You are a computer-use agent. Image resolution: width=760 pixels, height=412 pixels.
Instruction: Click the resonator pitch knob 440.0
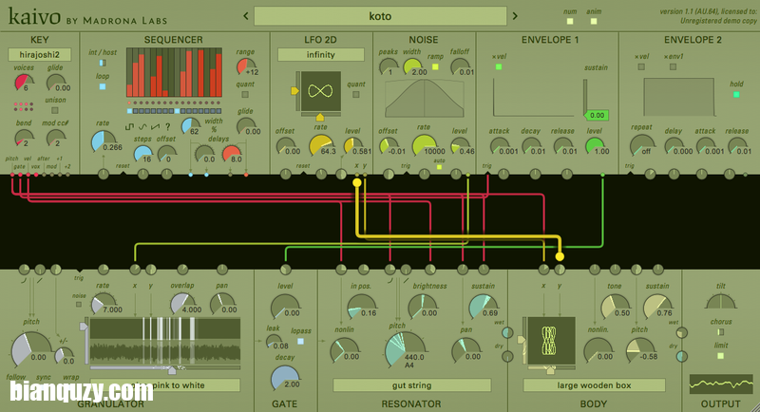[x=405, y=351]
